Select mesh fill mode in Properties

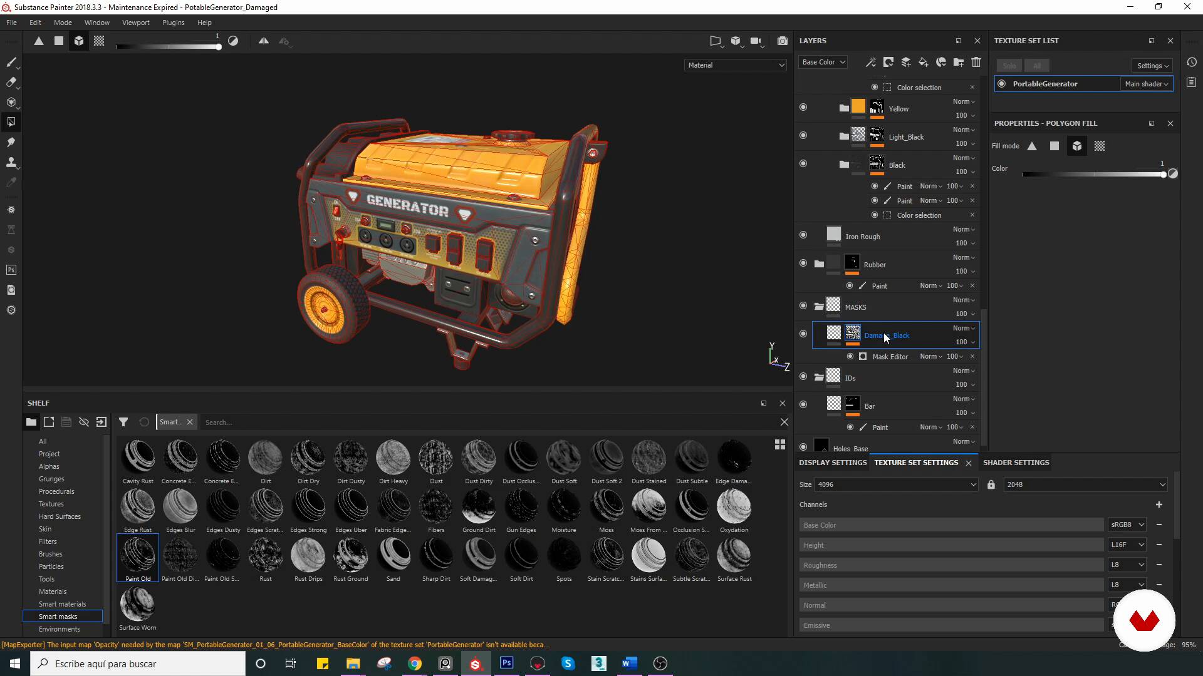[1077, 146]
